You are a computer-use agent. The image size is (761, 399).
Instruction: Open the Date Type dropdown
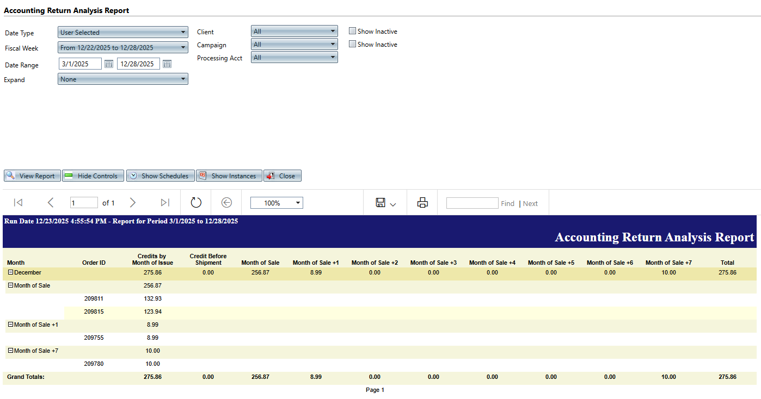point(122,33)
